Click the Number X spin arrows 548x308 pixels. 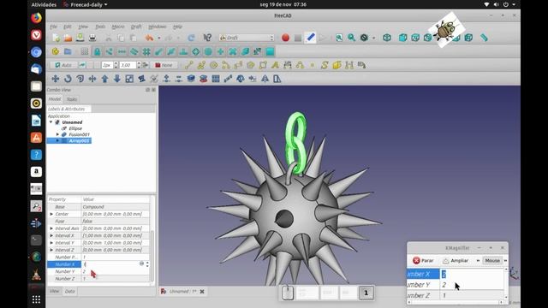pos(147,264)
